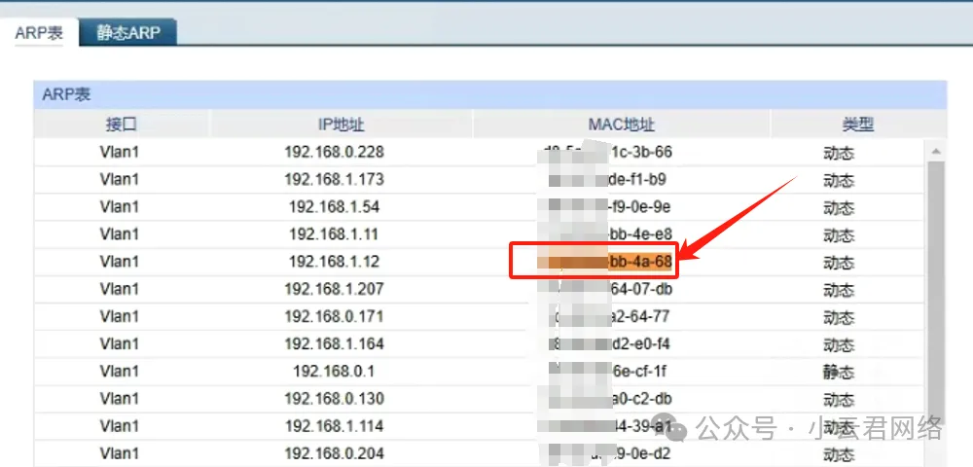Select the IP address 192.168.0.130
The width and height of the screenshot is (973, 467).
334,398
